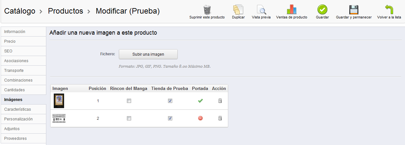Go to Productos in the breadcrumb

tap(65, 11)
